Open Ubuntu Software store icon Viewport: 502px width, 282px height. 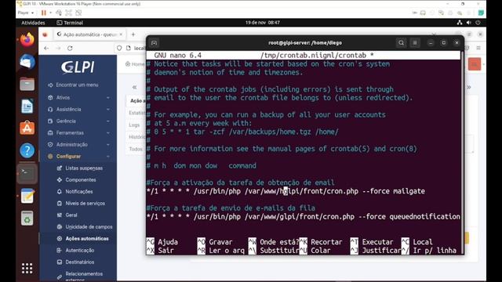27,128
